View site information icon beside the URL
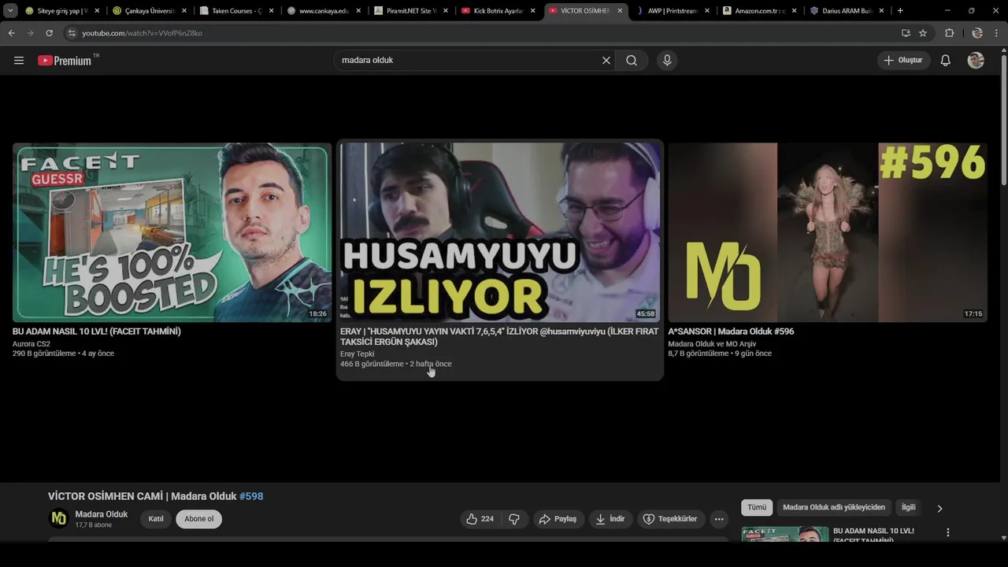This screenshot has width=1008, height=567. 72,33
